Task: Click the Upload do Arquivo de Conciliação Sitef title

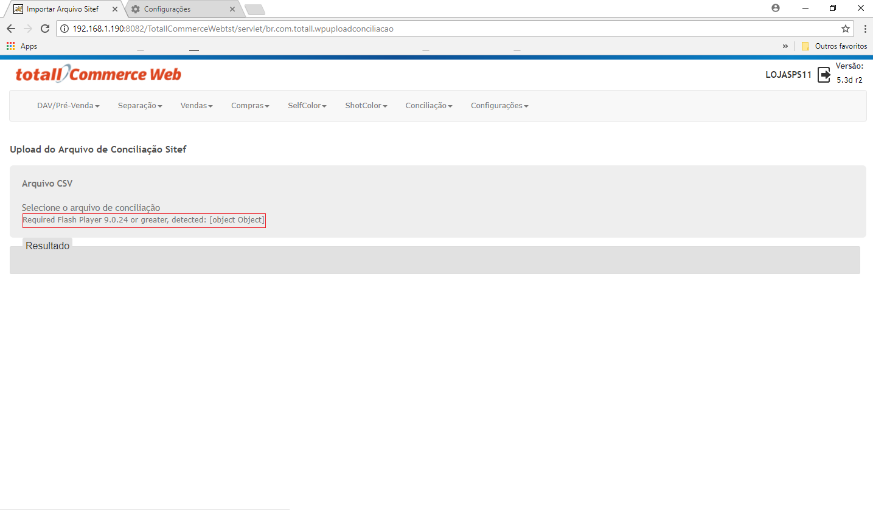Action: tap(98, 149)
